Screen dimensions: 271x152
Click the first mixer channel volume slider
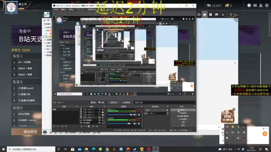click(x=120, y=115)
